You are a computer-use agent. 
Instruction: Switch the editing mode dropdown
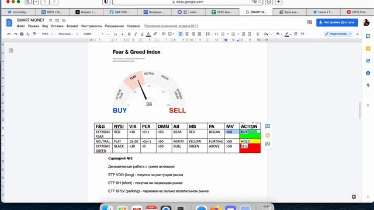point(338,34)
